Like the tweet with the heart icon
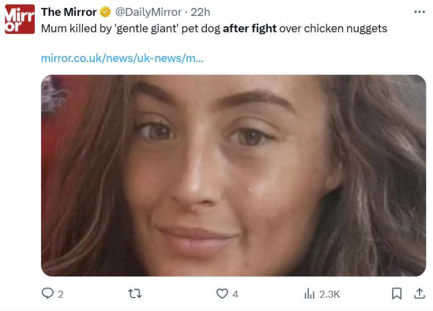Screen dimensions: 433x311 point(222,293)
